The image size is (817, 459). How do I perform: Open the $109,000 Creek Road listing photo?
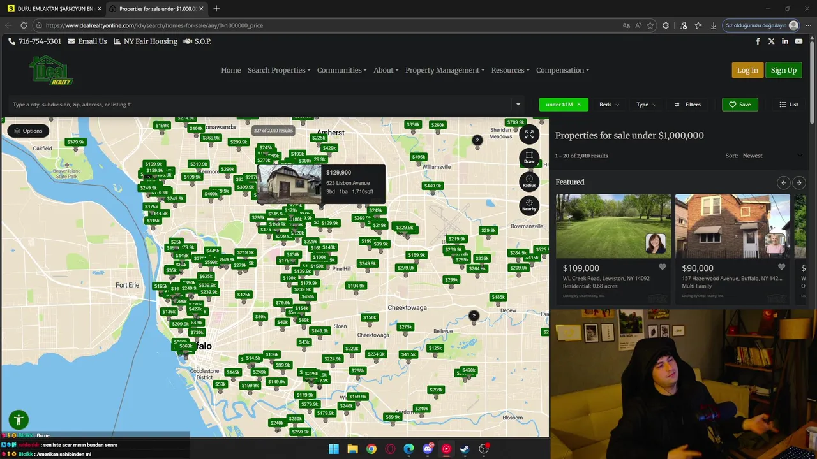tap(613, 226)
